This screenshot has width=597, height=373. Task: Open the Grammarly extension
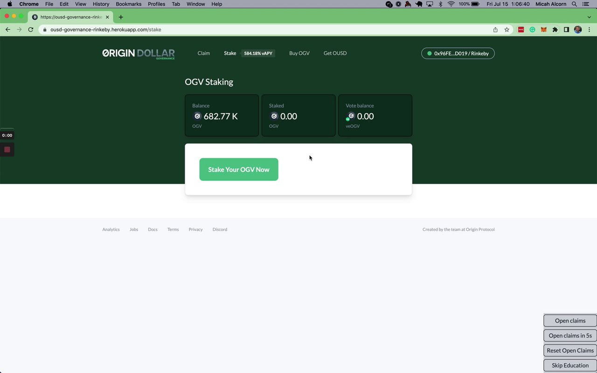(532, 29)
